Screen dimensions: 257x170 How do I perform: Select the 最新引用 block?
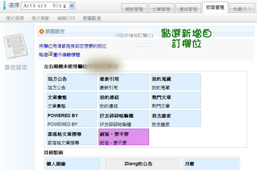click(124, 82)
